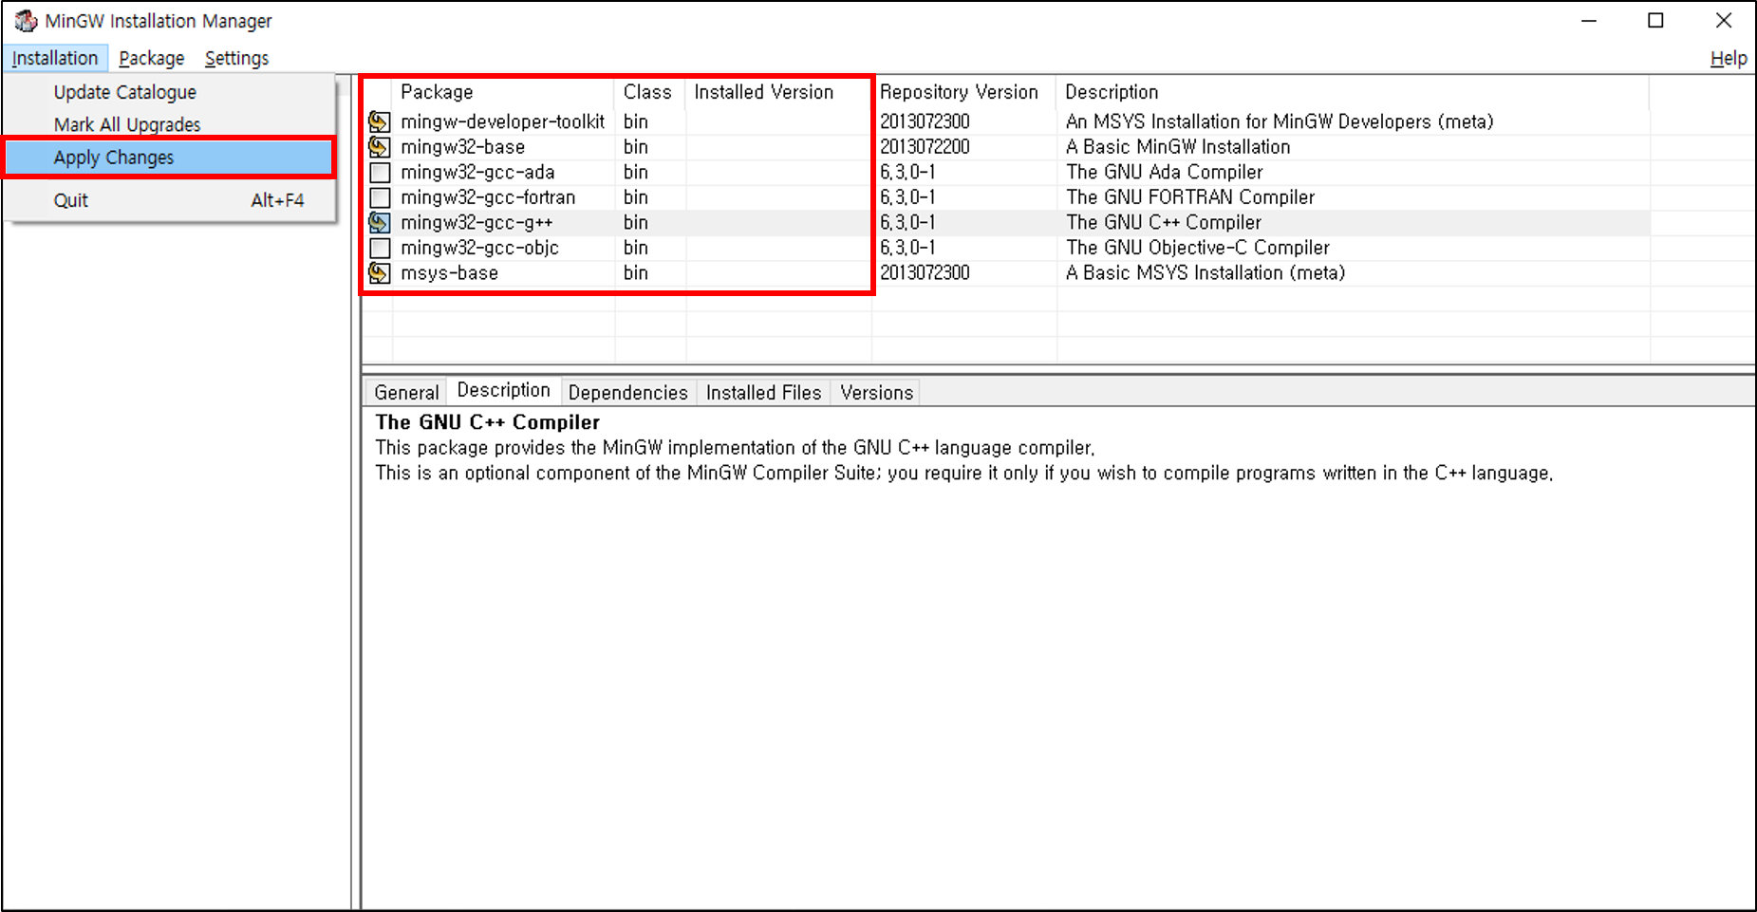Click 'A Basic MSYS Installation (meta)' description

tap(1206, 273)
